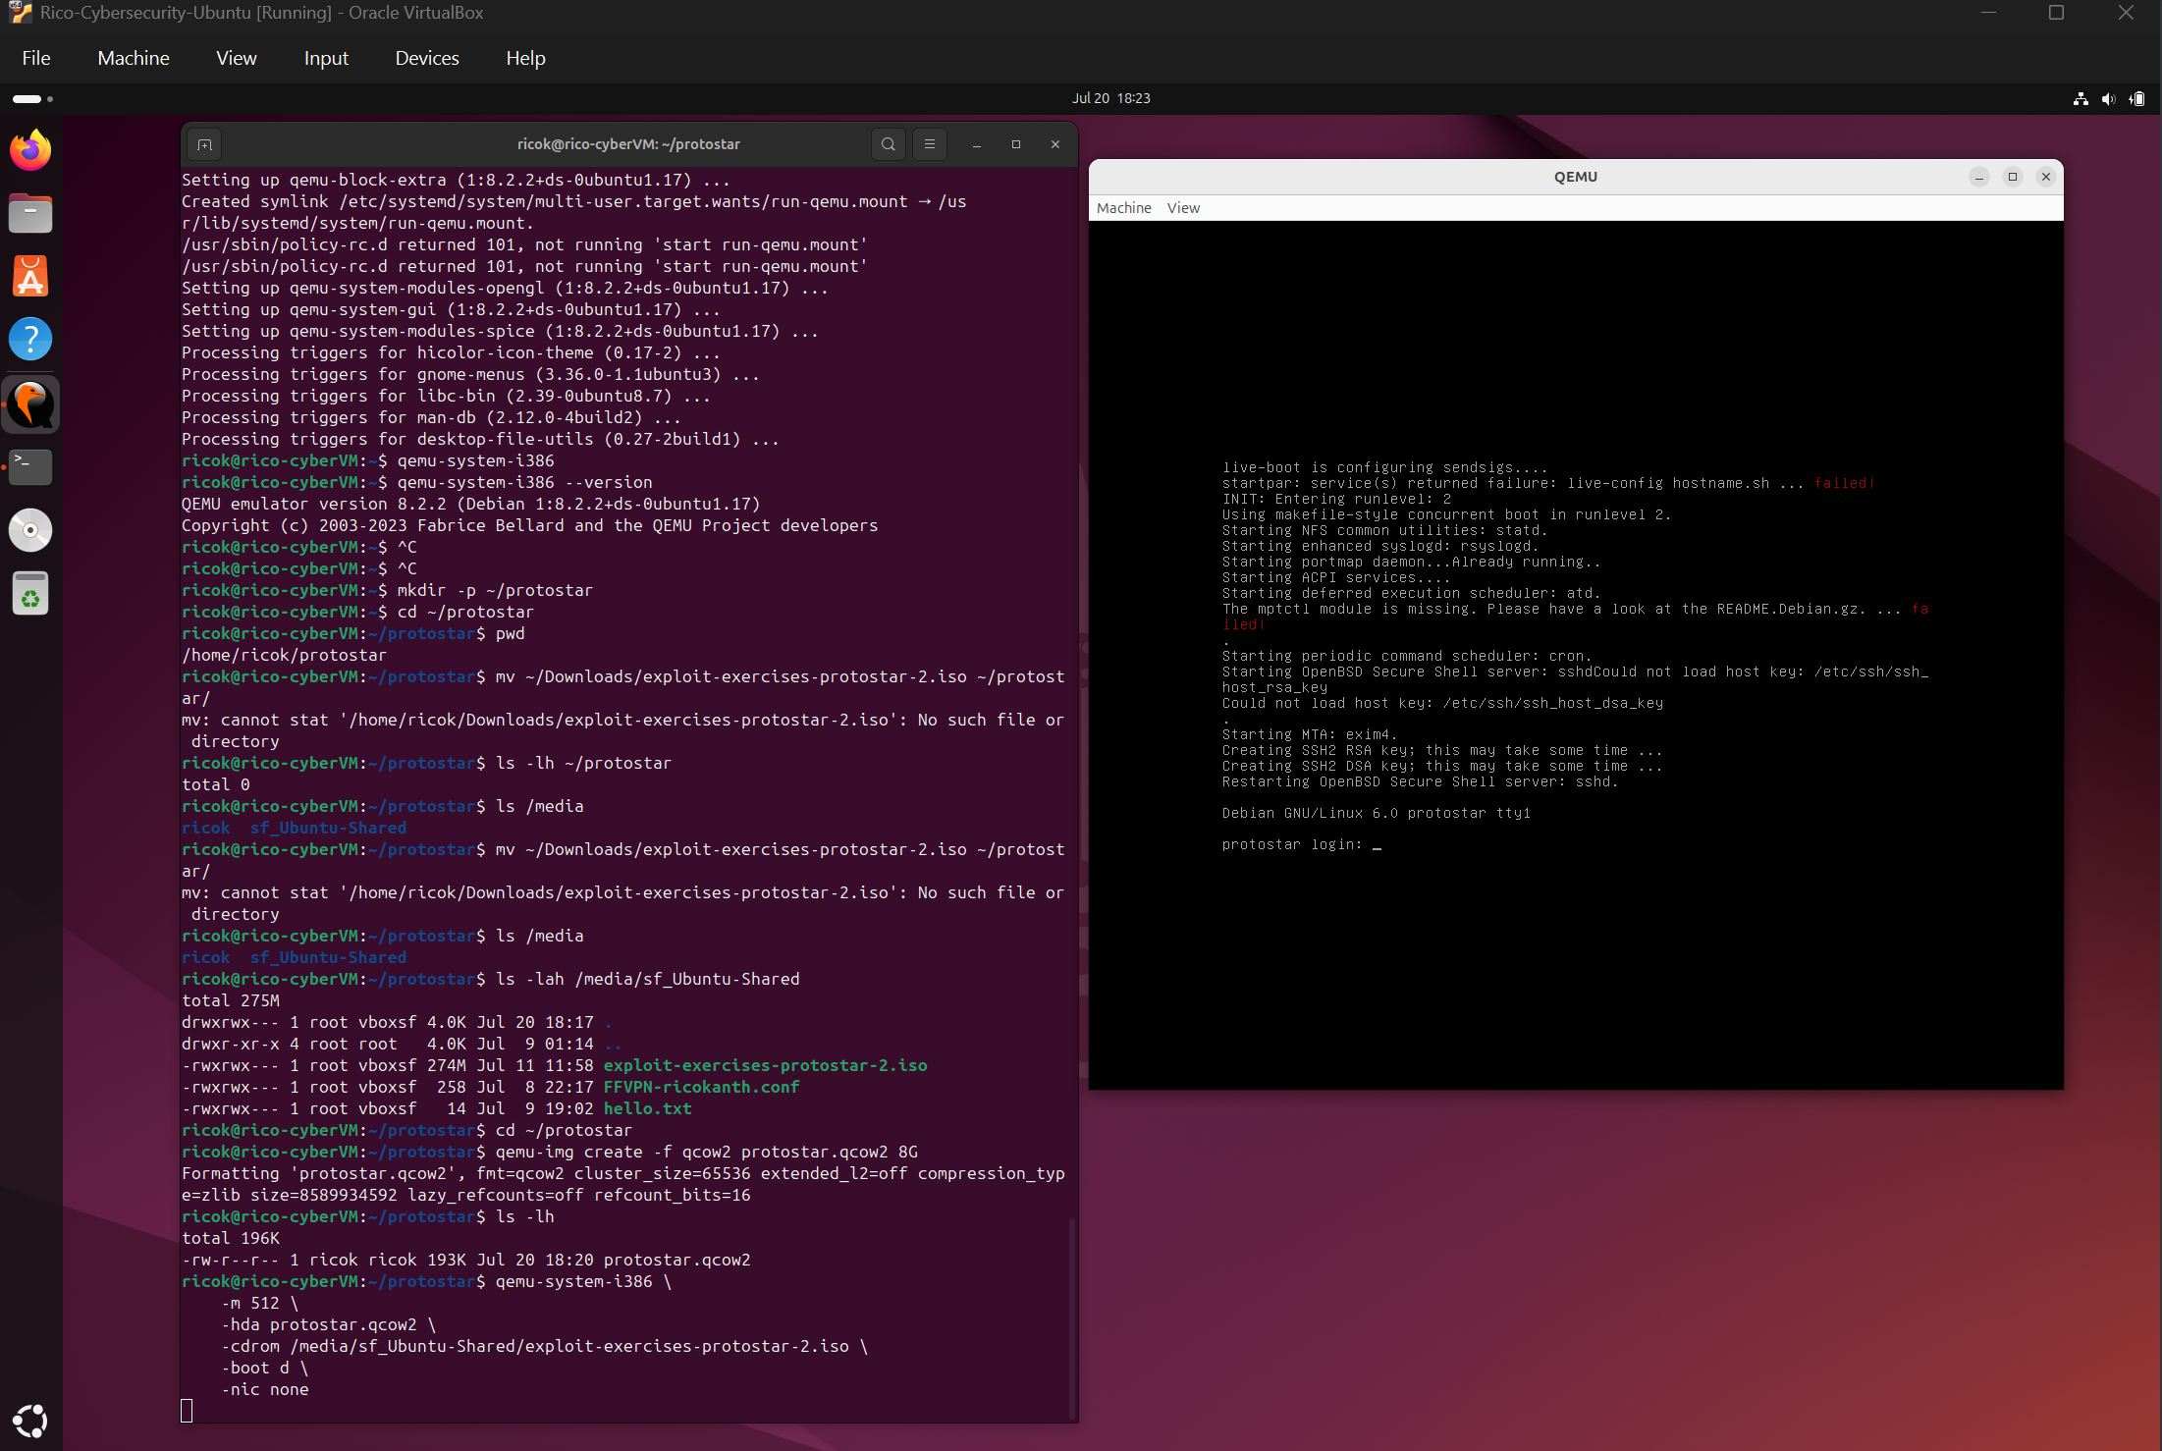This screenshot has width=2162, height=1451.
Task: Click exploit-exercises-protostar-2.iso in the ls listing
Action: [x=765, y=1065]
